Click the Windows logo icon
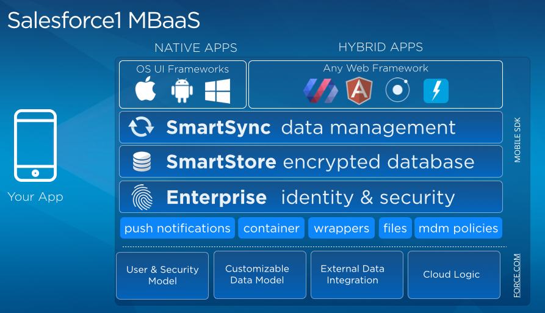 click(x=218, y=91)
